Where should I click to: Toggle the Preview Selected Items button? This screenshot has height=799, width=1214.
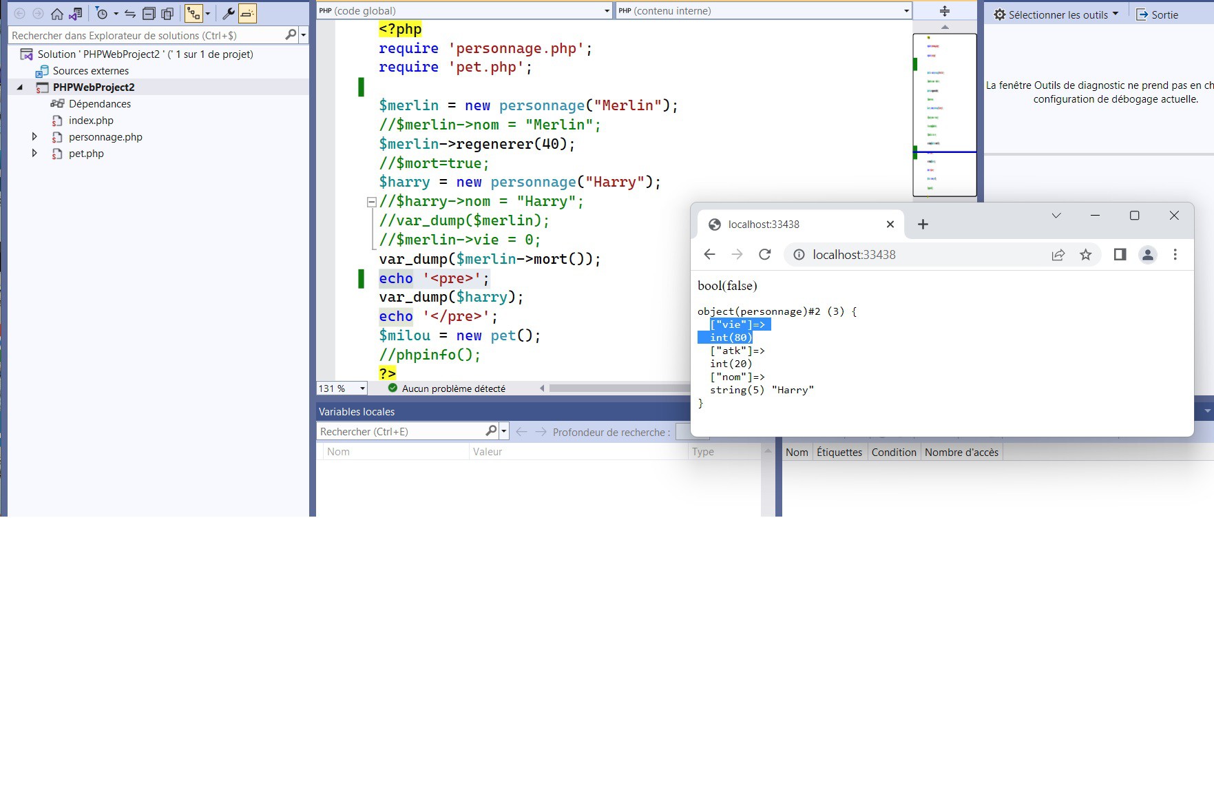(247, 14)
